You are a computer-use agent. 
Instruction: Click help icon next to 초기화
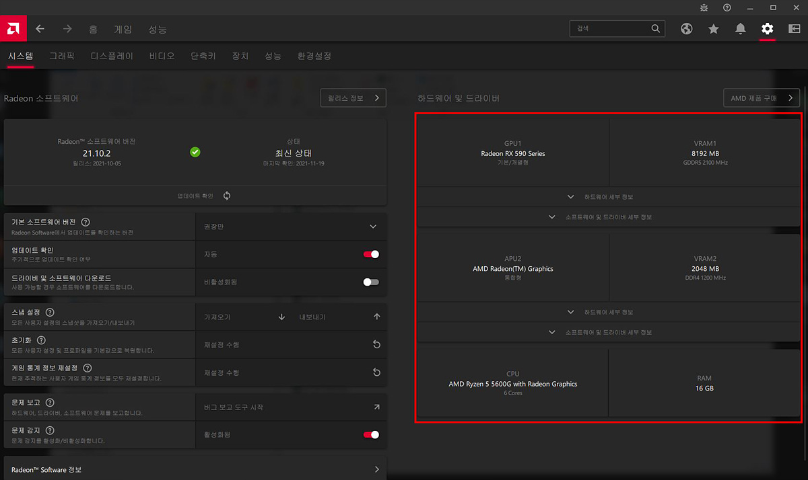coord(42,341)
